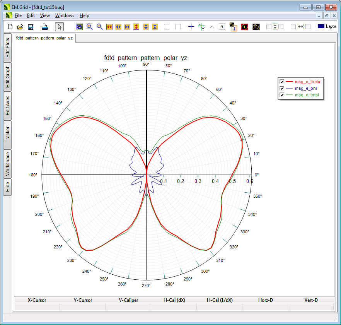Screen dimensions: 341x325
Task: Select the arrow pointer tool
Action: 59,27
